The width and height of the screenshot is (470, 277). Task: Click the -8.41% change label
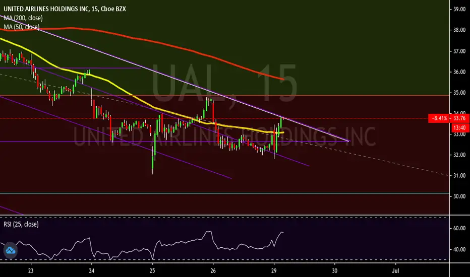pyautogui.click(x=439, y=118)
